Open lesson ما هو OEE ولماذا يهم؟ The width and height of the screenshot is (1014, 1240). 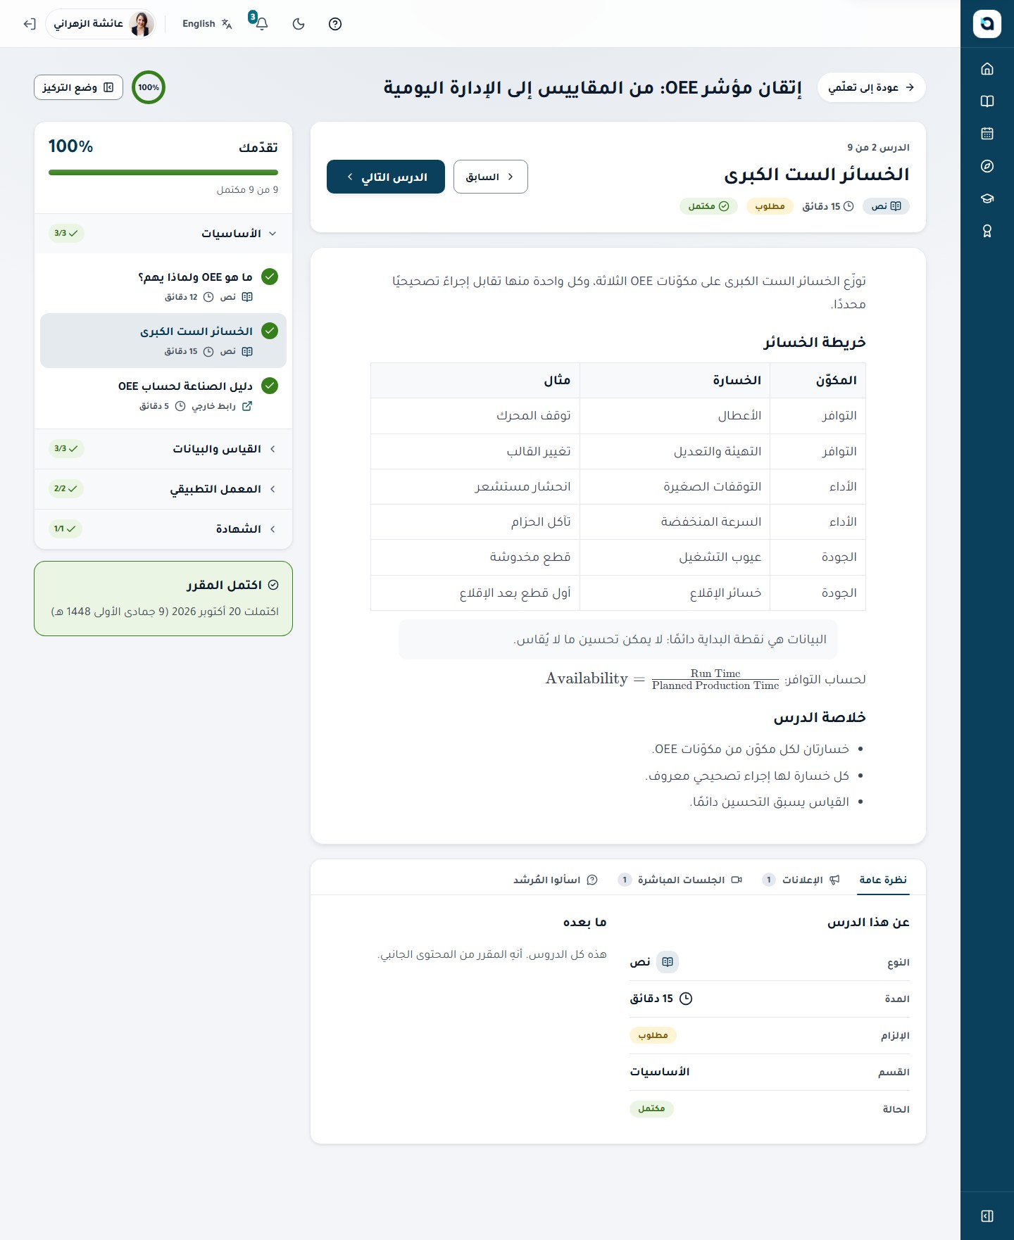(x=163, y=286)
